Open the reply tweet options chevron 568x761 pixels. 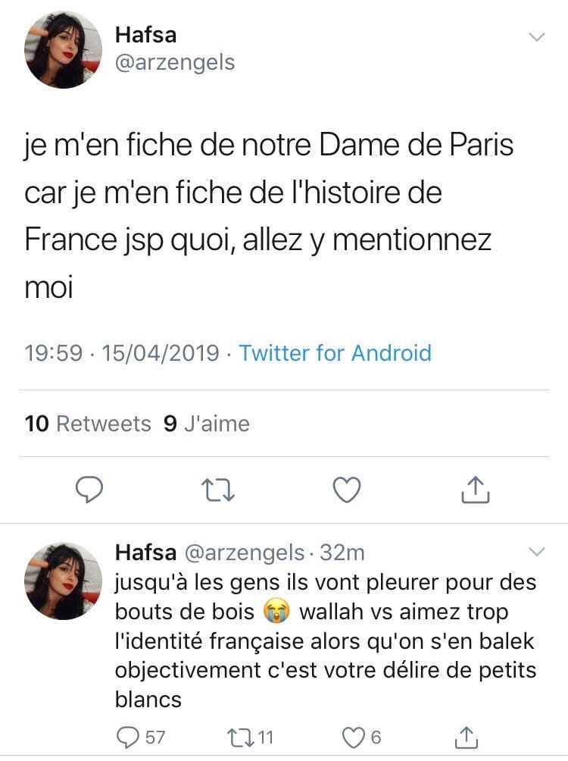pos(536,552)
